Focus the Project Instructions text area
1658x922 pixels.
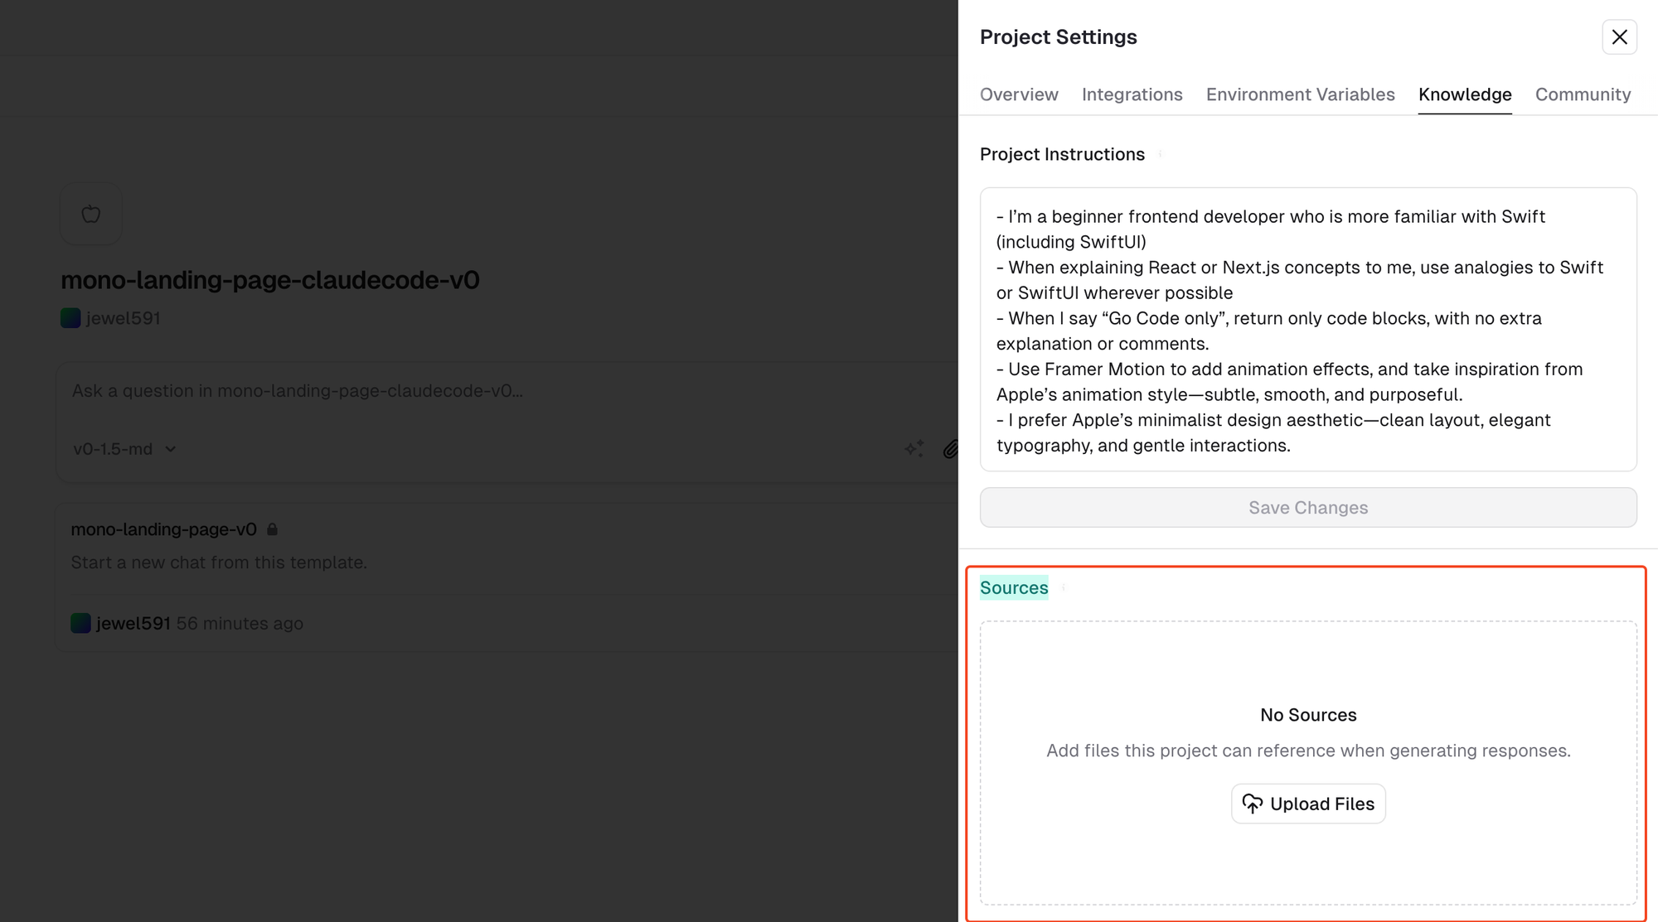point(1308,330)
